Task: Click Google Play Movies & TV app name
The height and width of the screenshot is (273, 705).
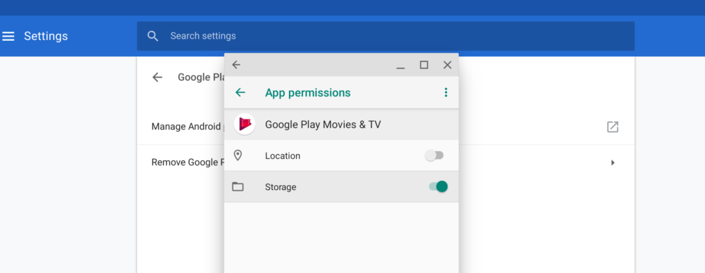Action: tap(323, 125)
